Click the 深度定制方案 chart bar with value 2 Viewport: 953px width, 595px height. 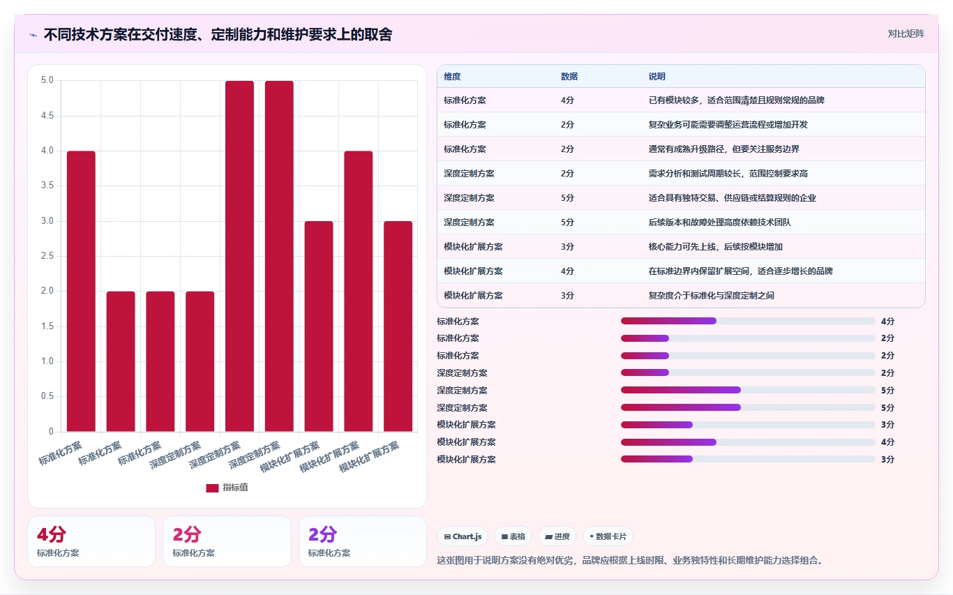pos(200,361)
